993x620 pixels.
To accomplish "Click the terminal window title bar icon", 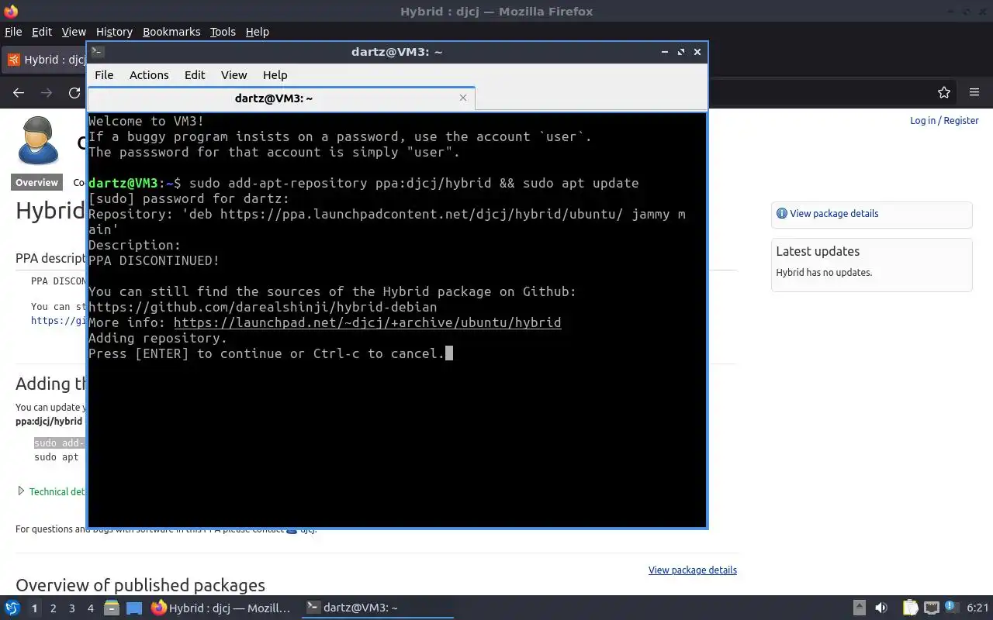I will 97,52.
